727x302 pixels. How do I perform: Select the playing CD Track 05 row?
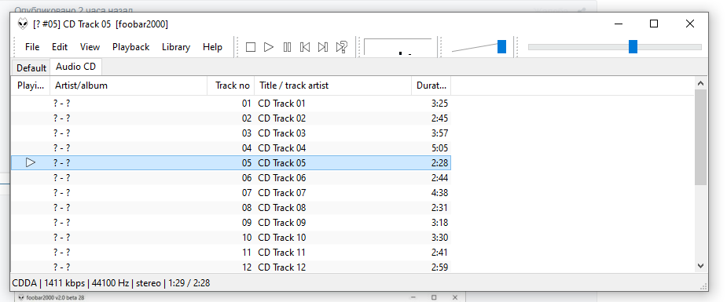pos(231,163)
